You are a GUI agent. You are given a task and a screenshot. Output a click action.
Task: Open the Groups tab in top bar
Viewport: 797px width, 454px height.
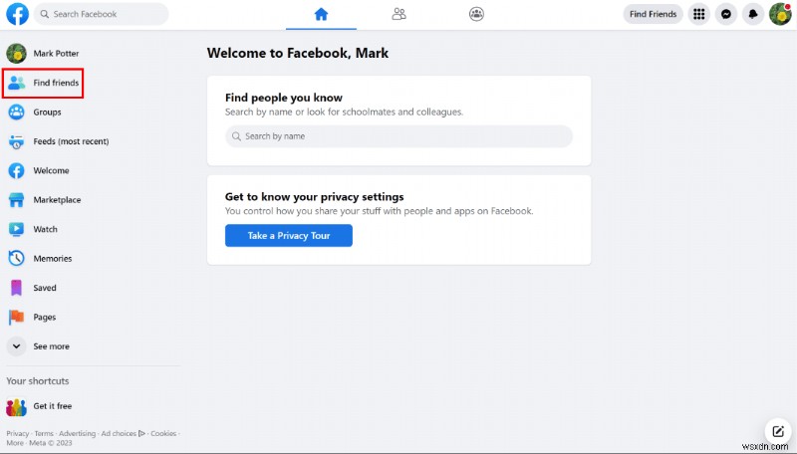click(x=476, y=14)
